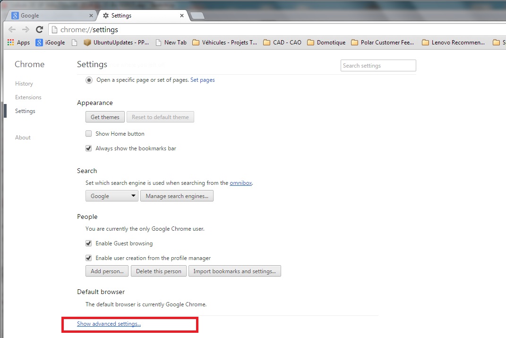Reload the page with the refresh icon
Viewport: 506px width, 338px height.
[40, 29]
